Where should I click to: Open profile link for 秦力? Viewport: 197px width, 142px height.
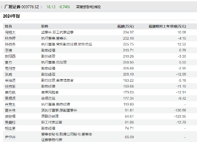[9, 62]
